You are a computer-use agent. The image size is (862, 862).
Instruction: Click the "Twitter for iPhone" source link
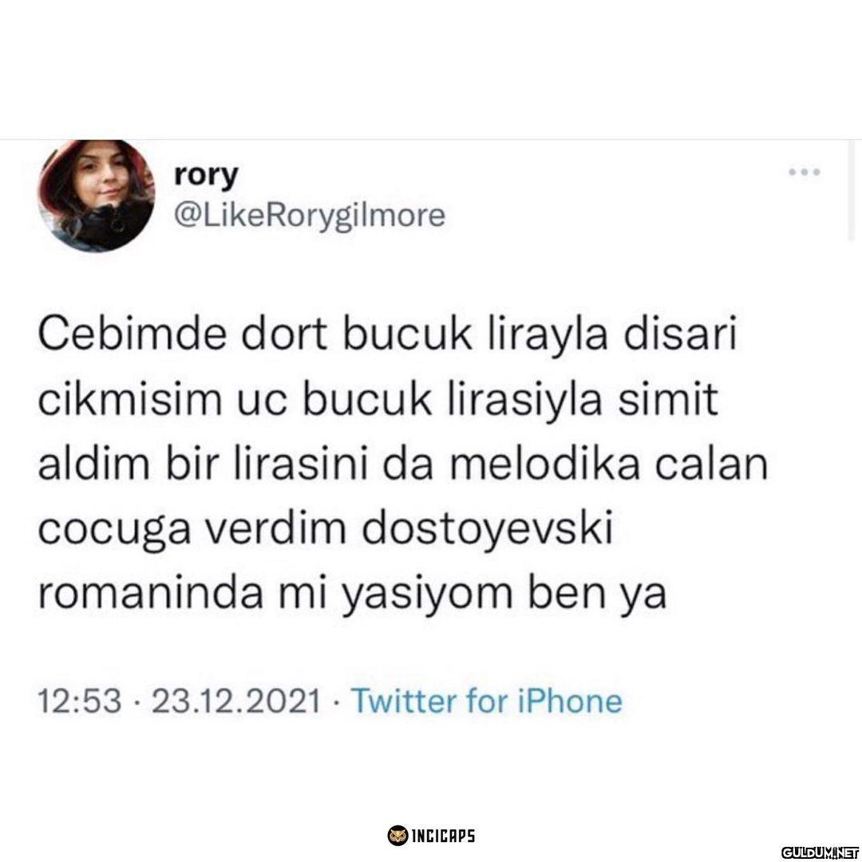click(x=487, y=702)
